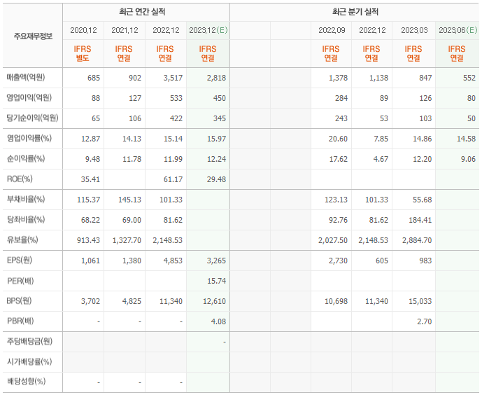This screenshot has width=482, height=395.
Task: Click the operating margin value 15.97
Action: [x=216, y=139]
